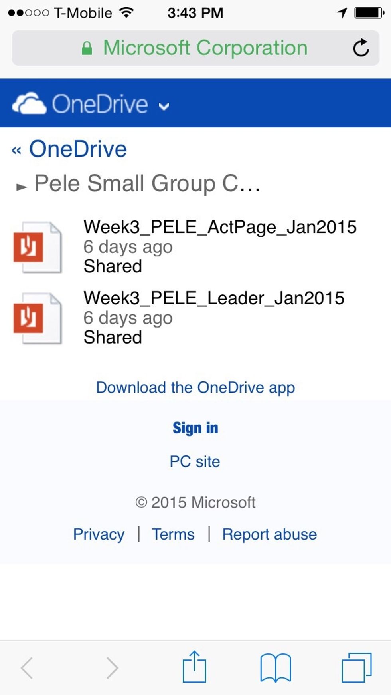Open the Terms link
This screenshot has height=695, width=391.
173,534
